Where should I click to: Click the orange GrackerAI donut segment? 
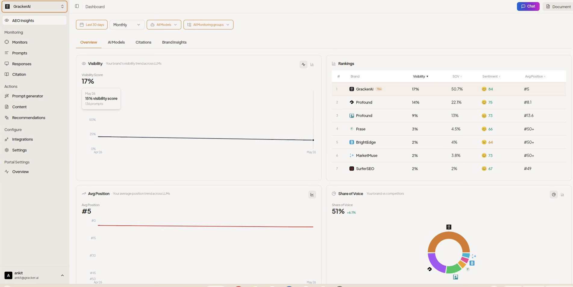[449, 235]
